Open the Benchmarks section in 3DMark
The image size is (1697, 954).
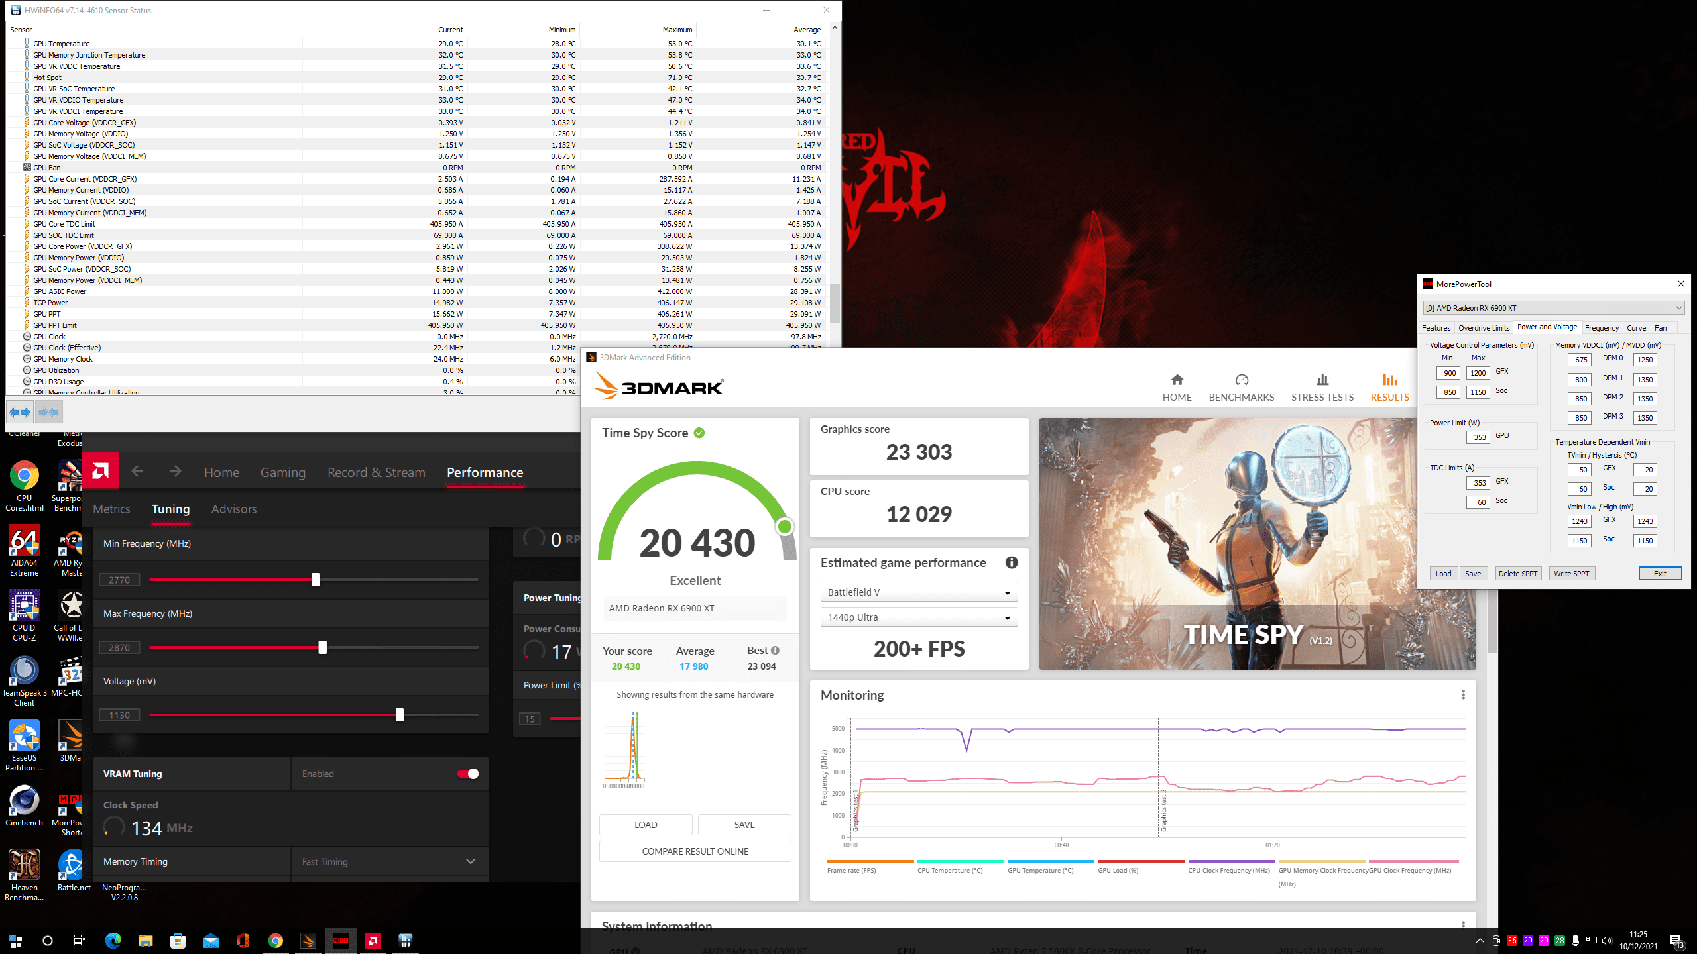pyautogui.click(x=1241, y=388)
